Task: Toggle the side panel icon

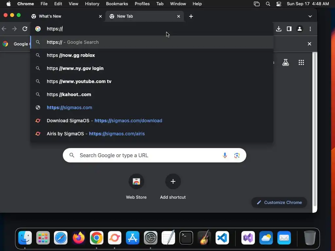Action: click(x=289, y=29)
